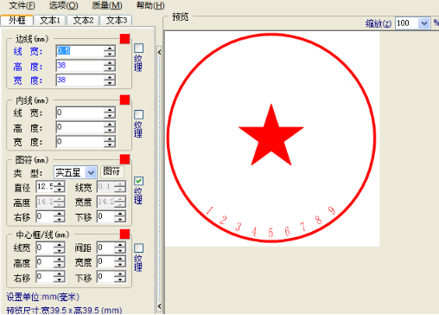The height and width of the screenshot is (315, 439).
Task: Click the 中心框 间距 input field
Action: 105,247
